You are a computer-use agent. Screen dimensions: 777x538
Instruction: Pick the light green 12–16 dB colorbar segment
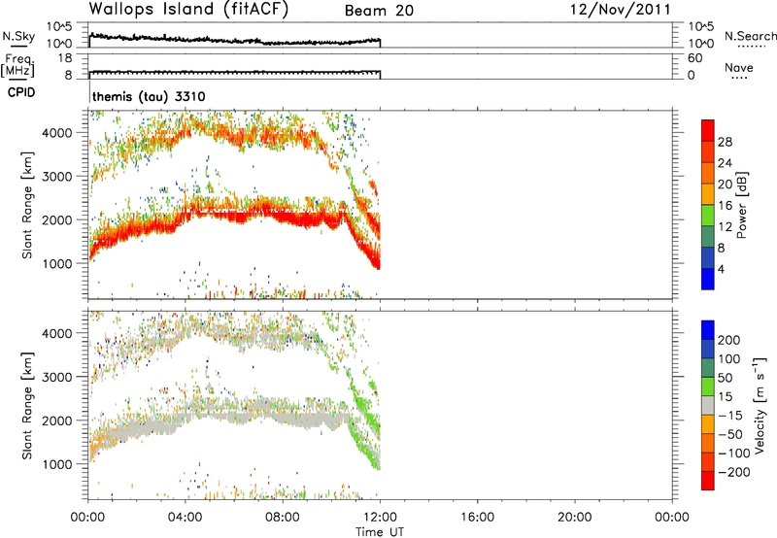click(708, 216)
